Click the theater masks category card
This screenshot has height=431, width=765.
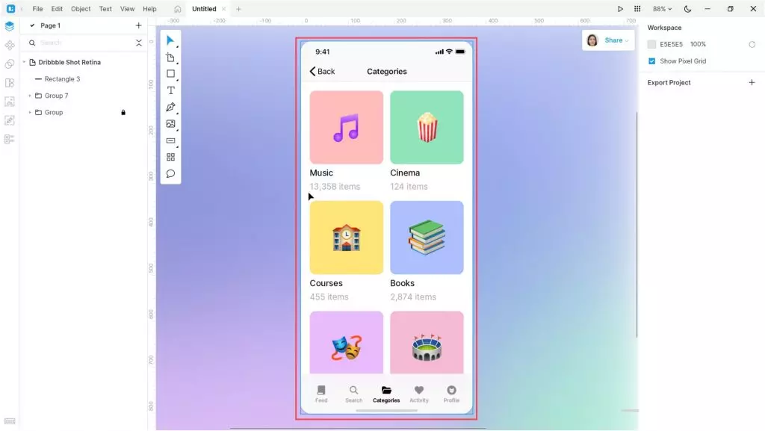click(347, 343)
